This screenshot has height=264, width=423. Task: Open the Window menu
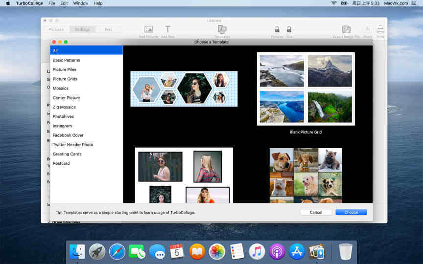click(x=81, y=3)
